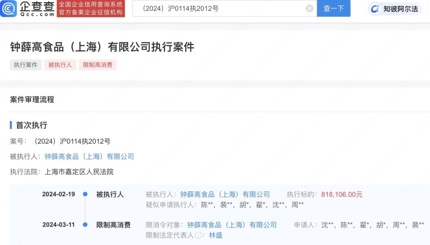Image resolution: width=430 pixels, height=245 pixels.
Task: Clear the search box with the X icon
Action: pyautogui.click(x=310, y=8)
